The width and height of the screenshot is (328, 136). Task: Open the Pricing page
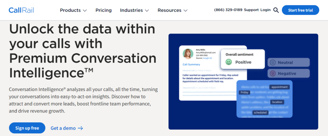pos(103,10)
